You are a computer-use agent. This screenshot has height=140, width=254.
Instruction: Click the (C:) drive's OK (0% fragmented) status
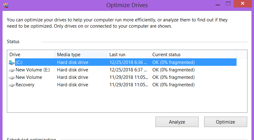174,62
